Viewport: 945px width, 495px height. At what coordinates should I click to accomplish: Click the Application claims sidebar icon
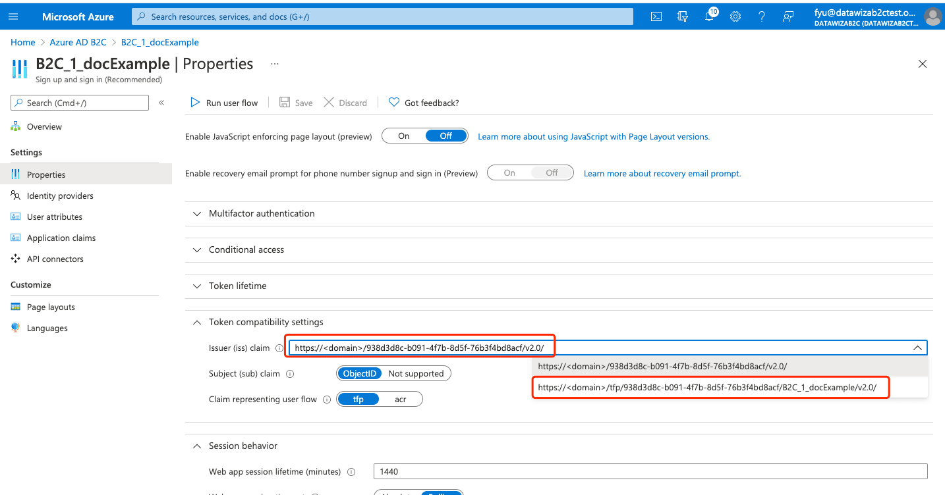16,238
